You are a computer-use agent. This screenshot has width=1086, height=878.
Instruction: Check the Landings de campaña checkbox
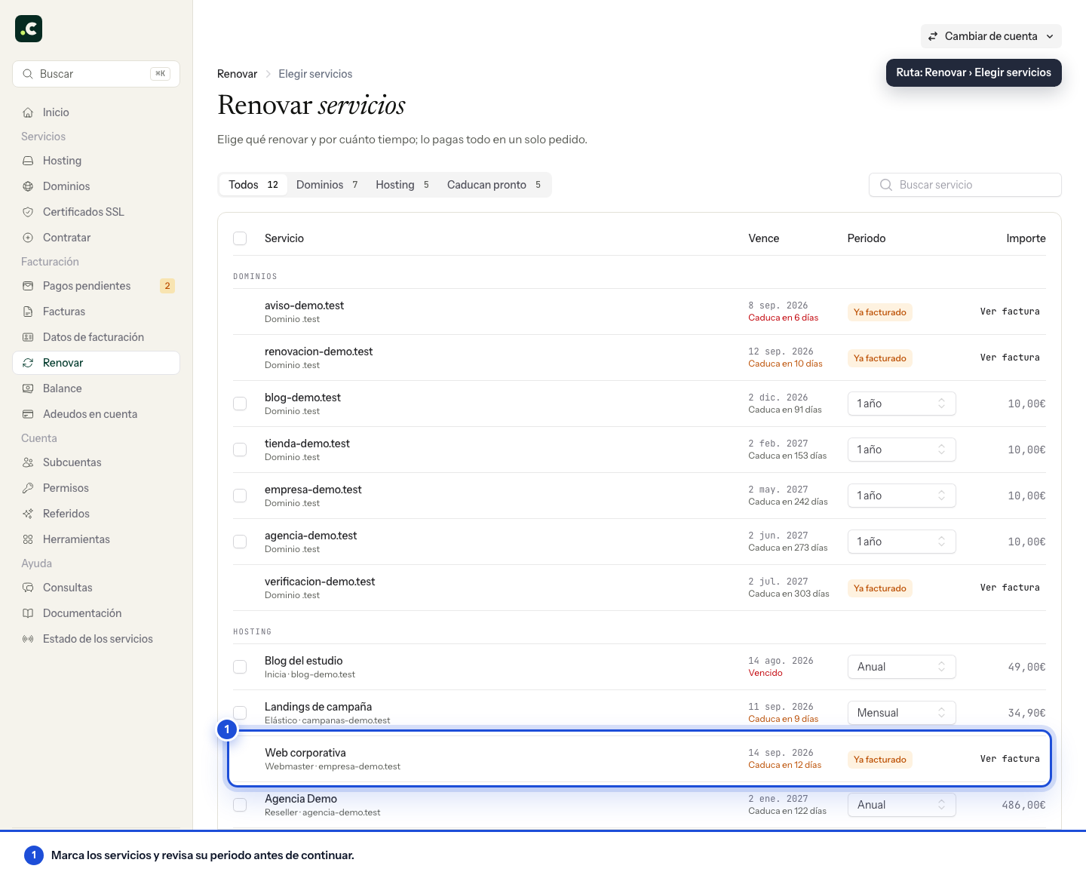tap(240, 713)
